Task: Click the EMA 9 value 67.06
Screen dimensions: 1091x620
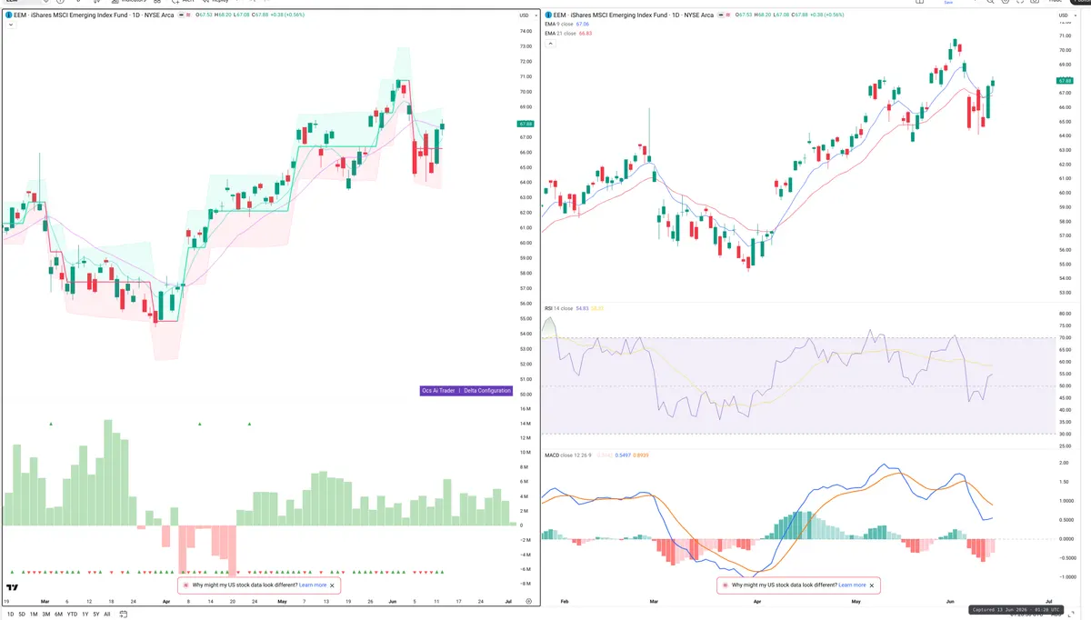Action: tap(585, 25)
